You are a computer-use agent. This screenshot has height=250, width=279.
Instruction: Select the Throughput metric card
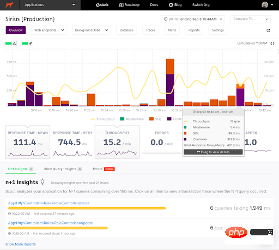[x=117, y=142]
